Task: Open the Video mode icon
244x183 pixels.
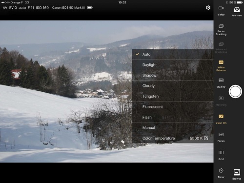Action: click(x=221, y=11)
